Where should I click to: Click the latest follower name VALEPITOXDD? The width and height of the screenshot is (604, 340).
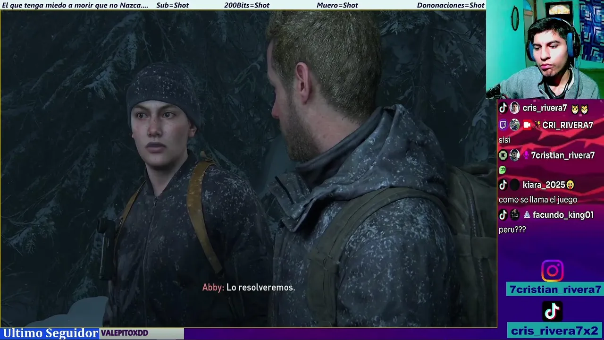coord(125,333)
